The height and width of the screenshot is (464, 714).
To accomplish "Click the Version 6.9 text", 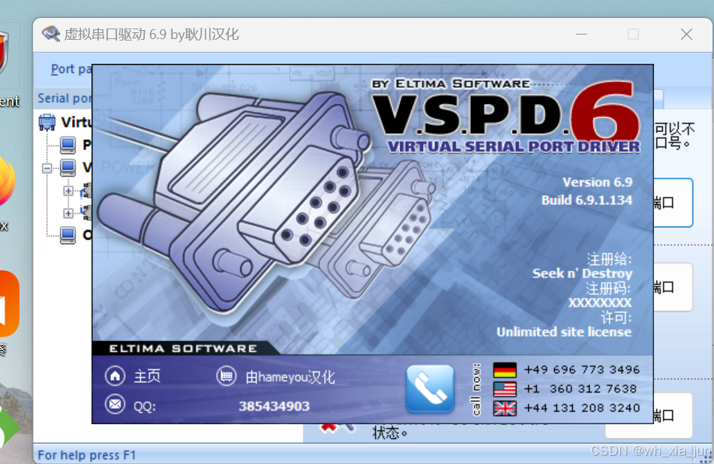I will (x=598, y=182).
